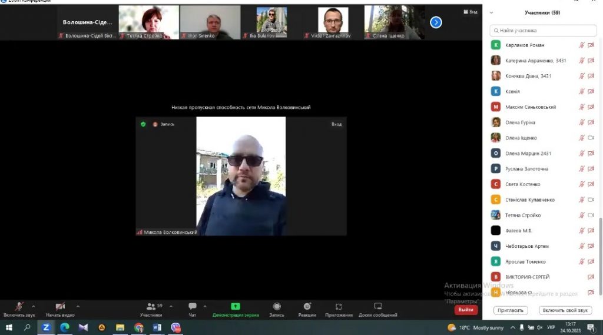Screen dimensions: 603x335
Task: Expand video options arrow beside Начать видео
Action: coord(78,306)
